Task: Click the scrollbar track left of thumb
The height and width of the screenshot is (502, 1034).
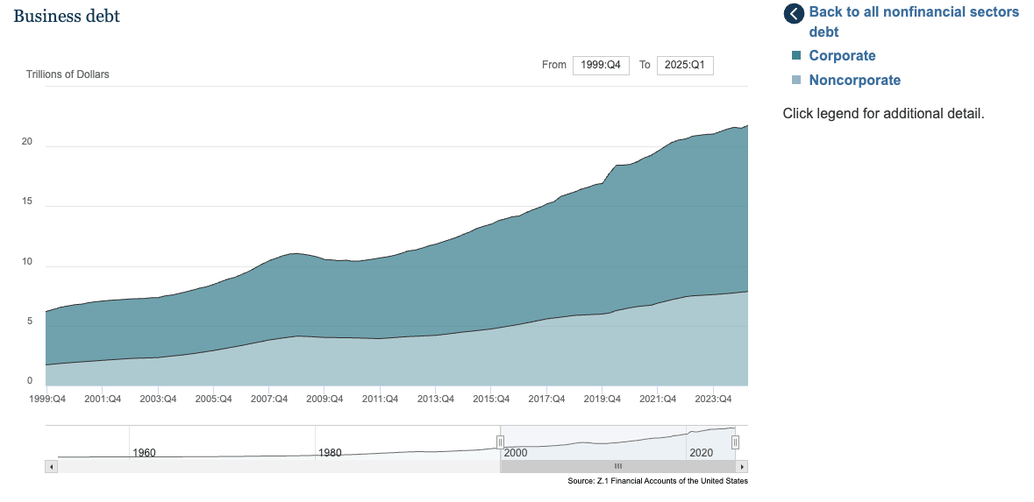Action: coord(263,467)
